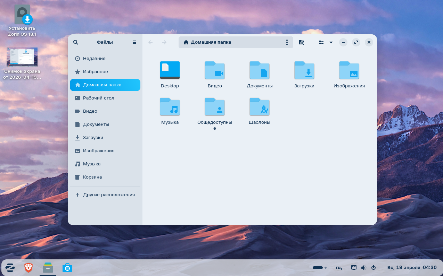Image resolution: width=443 pixels, height=276 pixels.
Task: Select the Снимок экрана desktop thumbnail
Action: pos(22,57)
